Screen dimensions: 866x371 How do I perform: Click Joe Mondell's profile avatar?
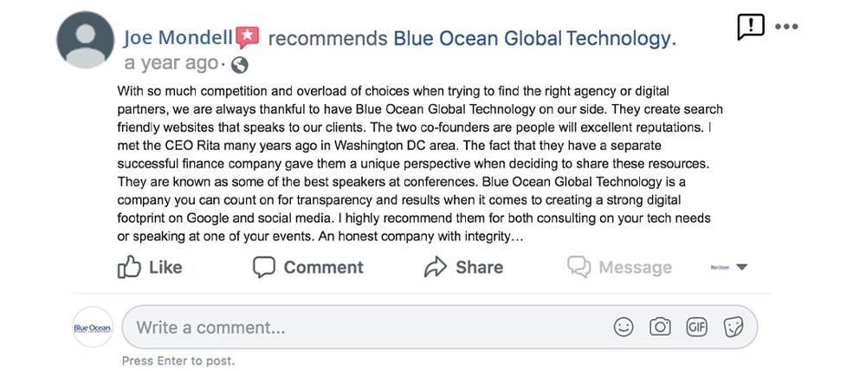[85, 40]
